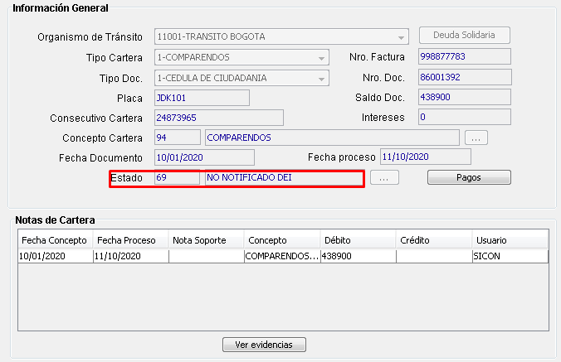This screenshot has height=362, width=561.
Task: Click the Fecha Concepto column header
Action: 55,240
